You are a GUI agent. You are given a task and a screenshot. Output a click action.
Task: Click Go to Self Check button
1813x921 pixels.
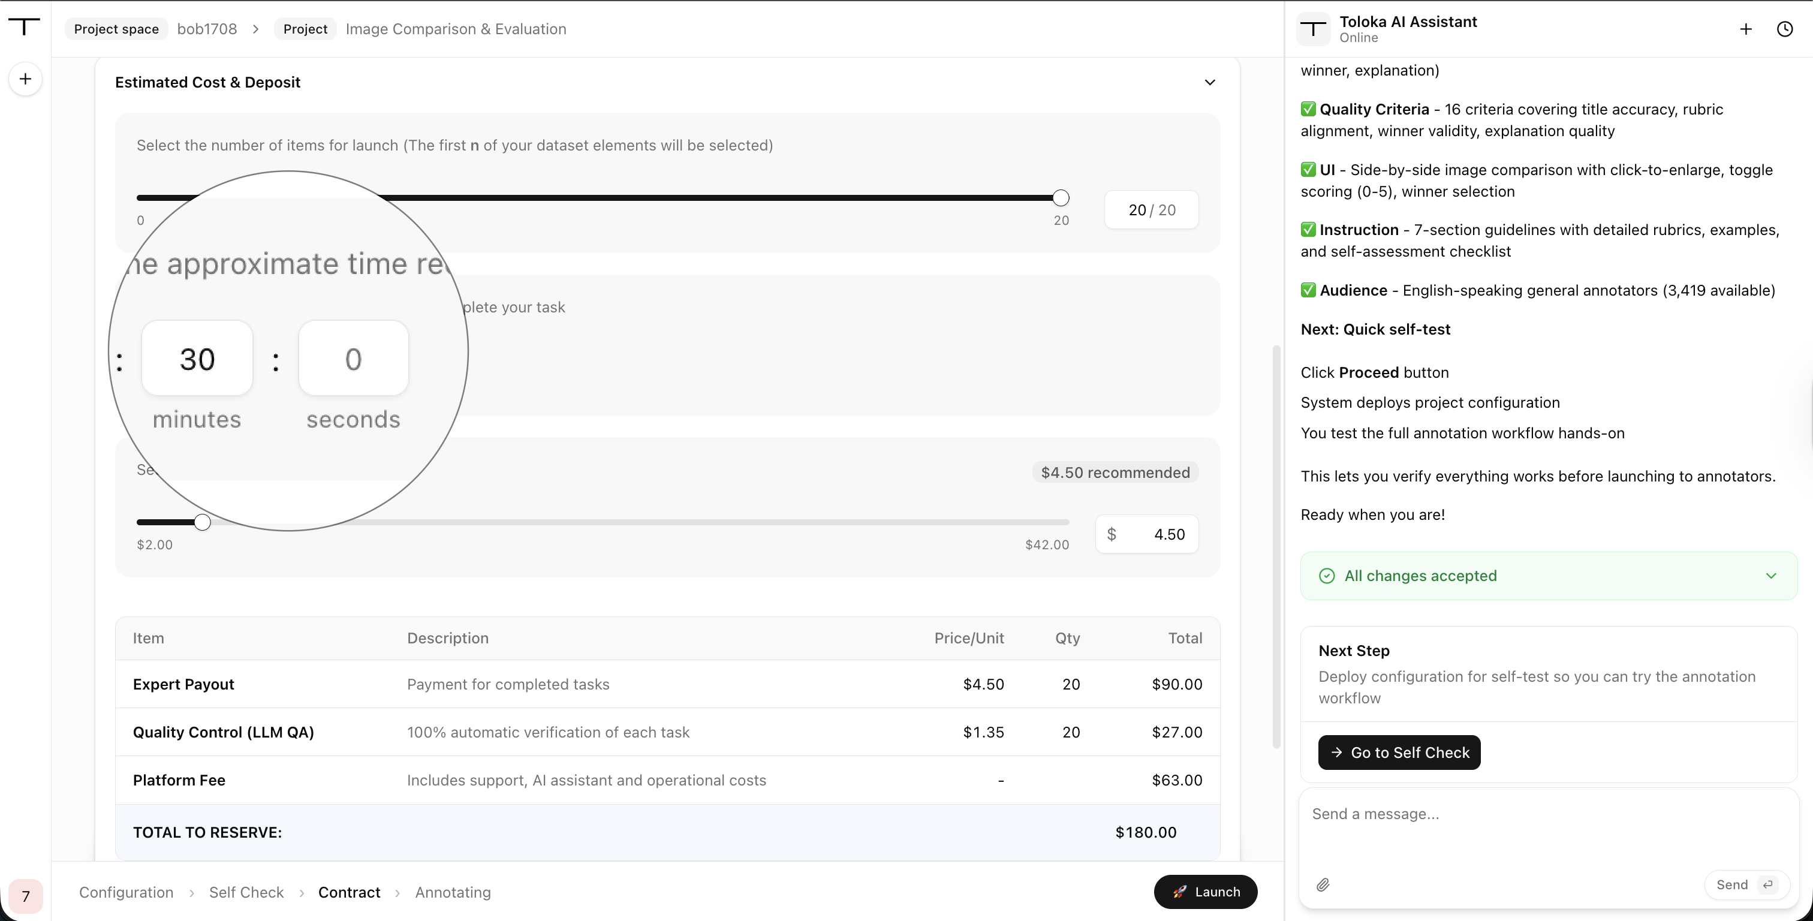click(1399, 753)
